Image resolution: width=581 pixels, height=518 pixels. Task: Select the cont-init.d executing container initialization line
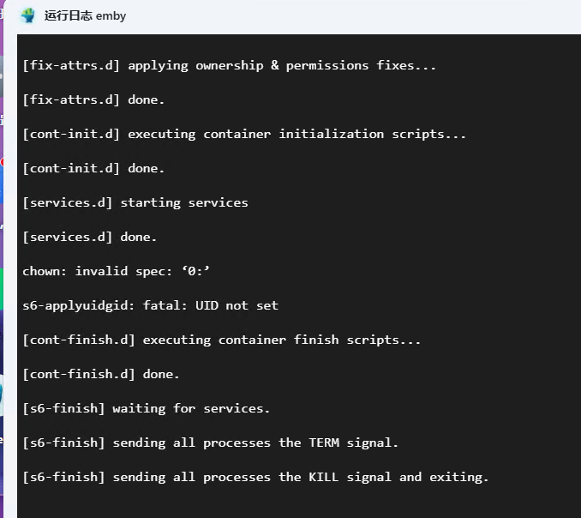244,135
